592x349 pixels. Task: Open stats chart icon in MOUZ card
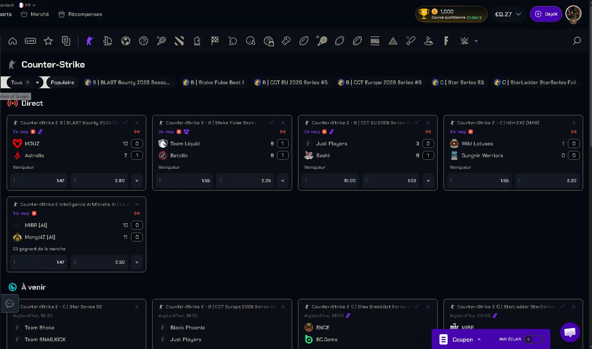pos(126,123)
